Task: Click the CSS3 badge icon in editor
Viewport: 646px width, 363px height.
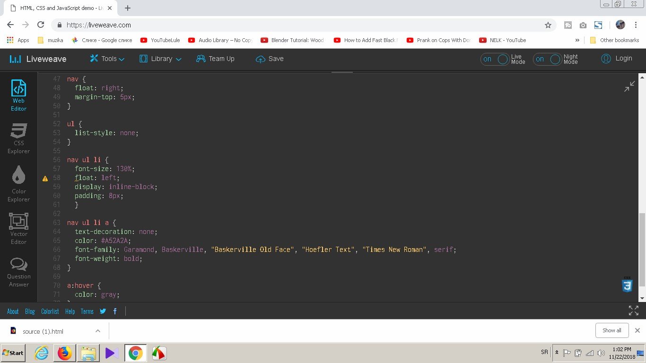Action: point(627,285)
